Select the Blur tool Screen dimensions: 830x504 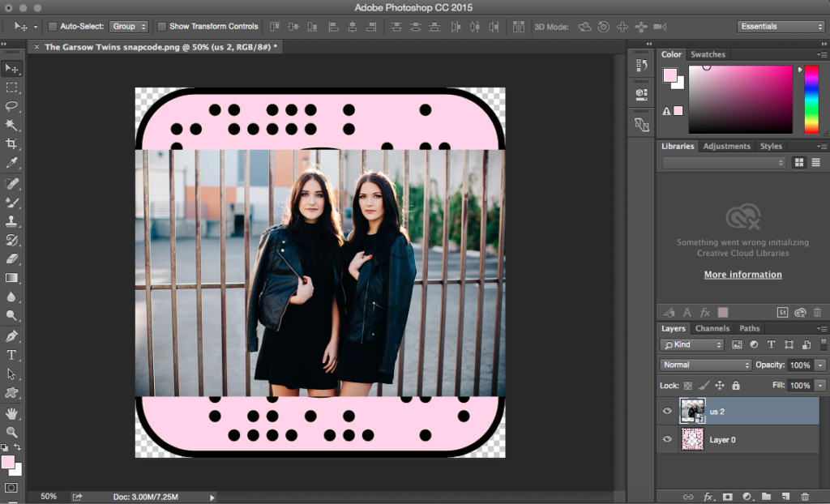pyautogui.click(x=11, y=297)
